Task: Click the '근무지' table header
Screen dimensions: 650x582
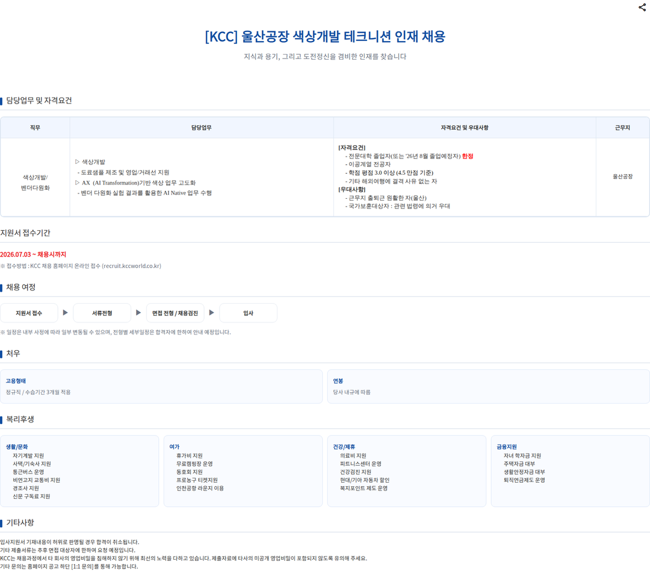Action: click(623, 128)
